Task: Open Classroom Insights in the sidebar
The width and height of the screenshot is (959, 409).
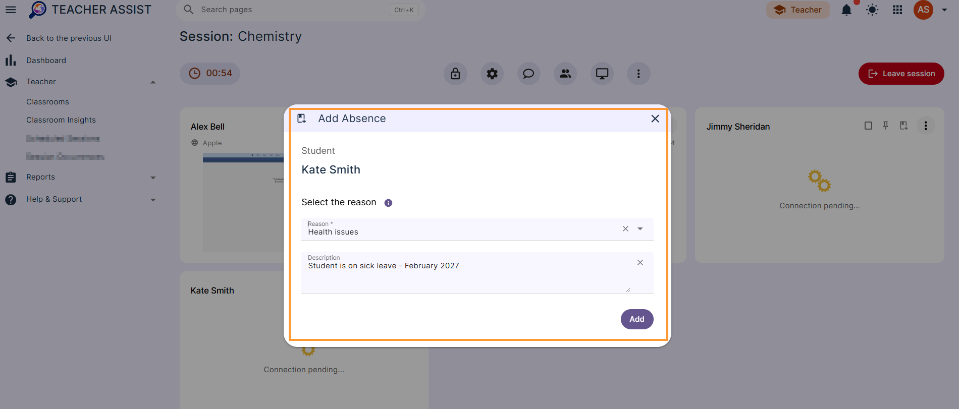Action: [61, 120]
